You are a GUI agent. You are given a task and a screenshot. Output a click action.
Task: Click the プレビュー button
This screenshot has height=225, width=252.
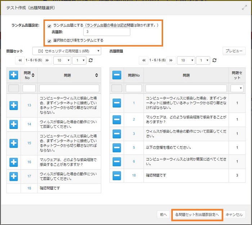pyautogui.click(x=234, y=51)
